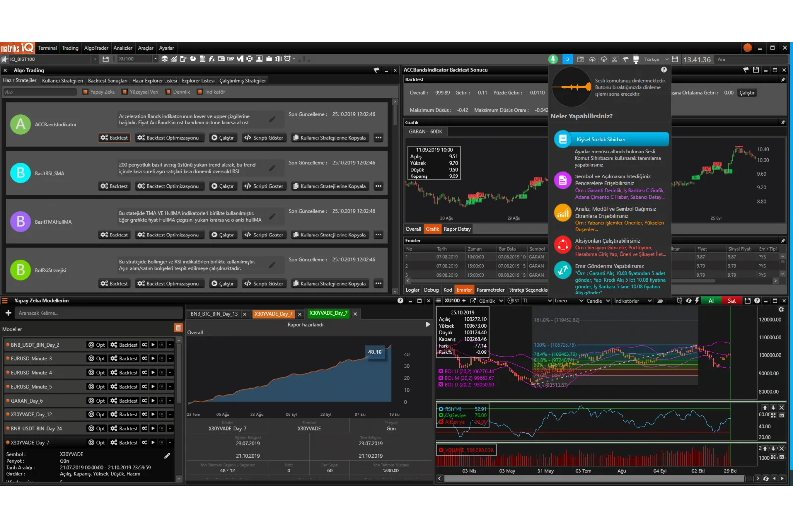
Task: Click the pencil edit icon for X30YVADE_Day_7
Action: click(167, 455)
